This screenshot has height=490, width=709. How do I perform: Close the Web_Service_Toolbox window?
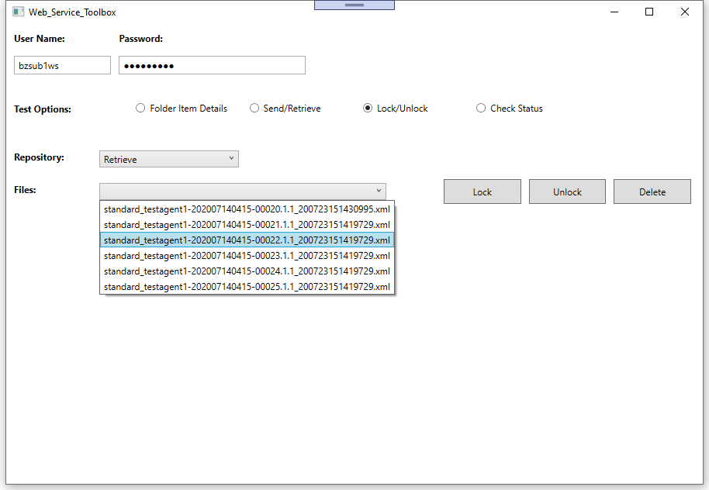[685, 12]
